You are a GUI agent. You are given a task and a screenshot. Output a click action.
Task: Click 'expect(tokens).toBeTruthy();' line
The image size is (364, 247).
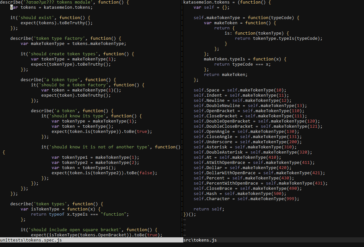[57, 23]
